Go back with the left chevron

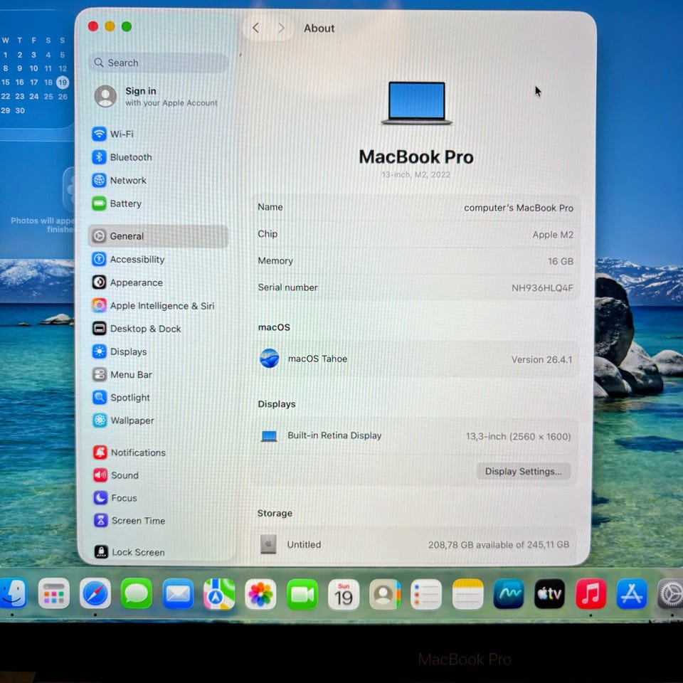tap(255, 28)
